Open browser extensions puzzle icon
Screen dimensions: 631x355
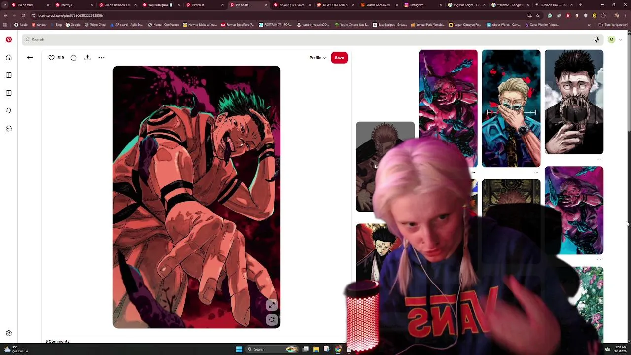click(x=603, y=15)
